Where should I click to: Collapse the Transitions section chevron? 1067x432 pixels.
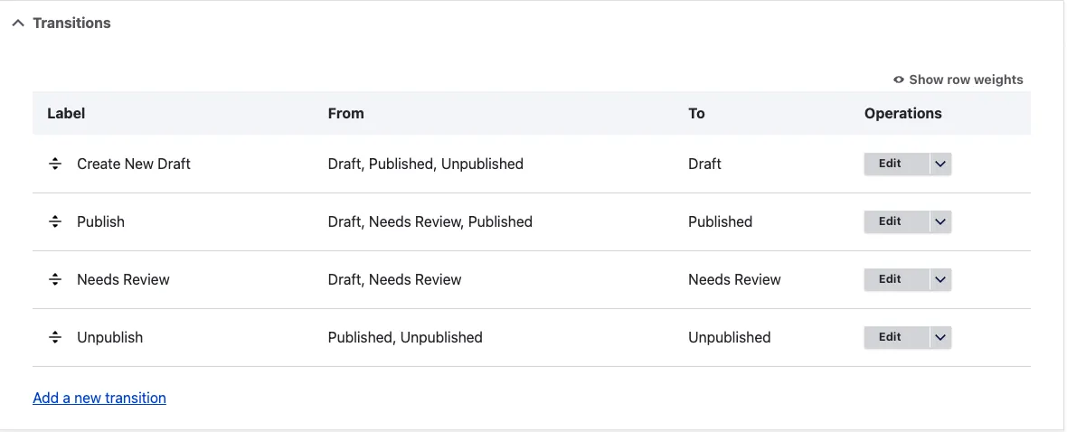tap(18, 23)
